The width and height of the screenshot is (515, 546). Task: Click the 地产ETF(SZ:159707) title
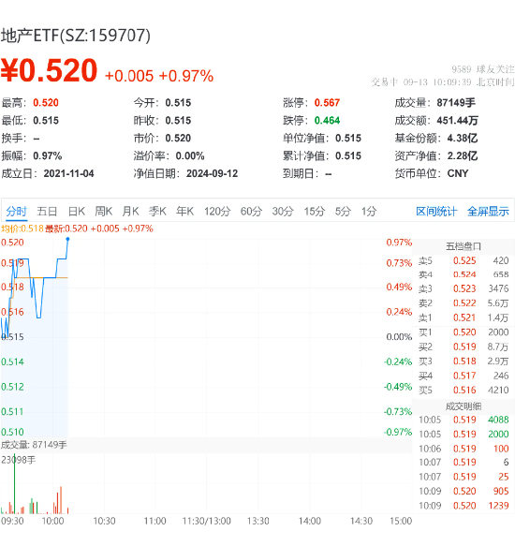pyautogui.click(x=76, y=36)
